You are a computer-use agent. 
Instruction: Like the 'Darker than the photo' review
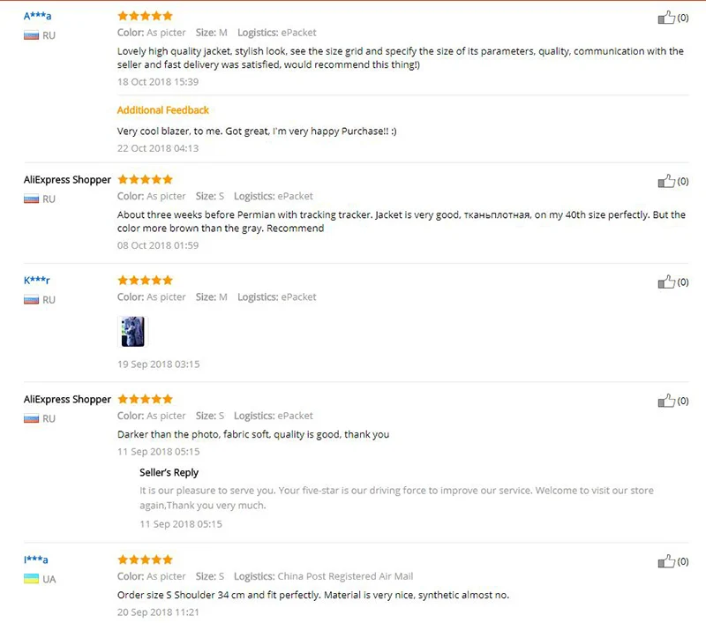point(666,401)
